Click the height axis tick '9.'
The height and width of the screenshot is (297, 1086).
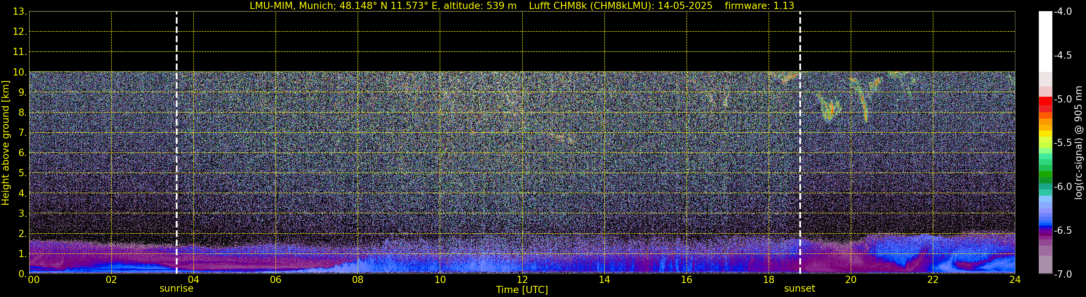pos(23,92)
